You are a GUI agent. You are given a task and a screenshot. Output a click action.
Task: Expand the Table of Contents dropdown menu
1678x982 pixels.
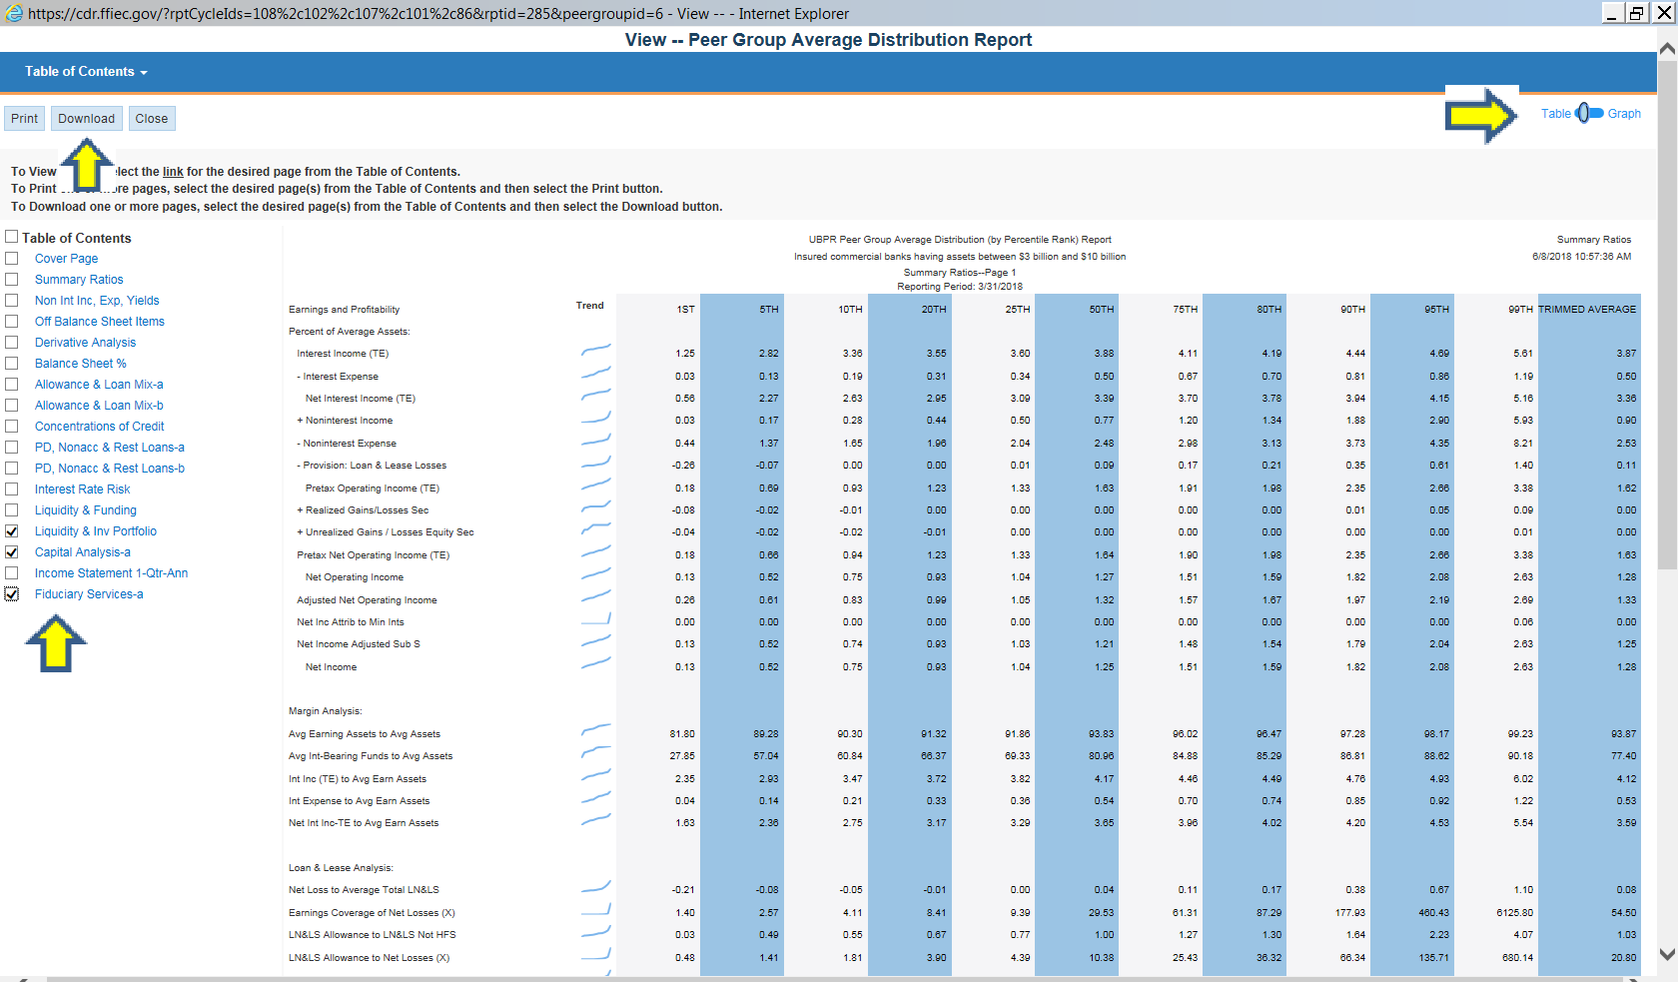click(86, 72)
